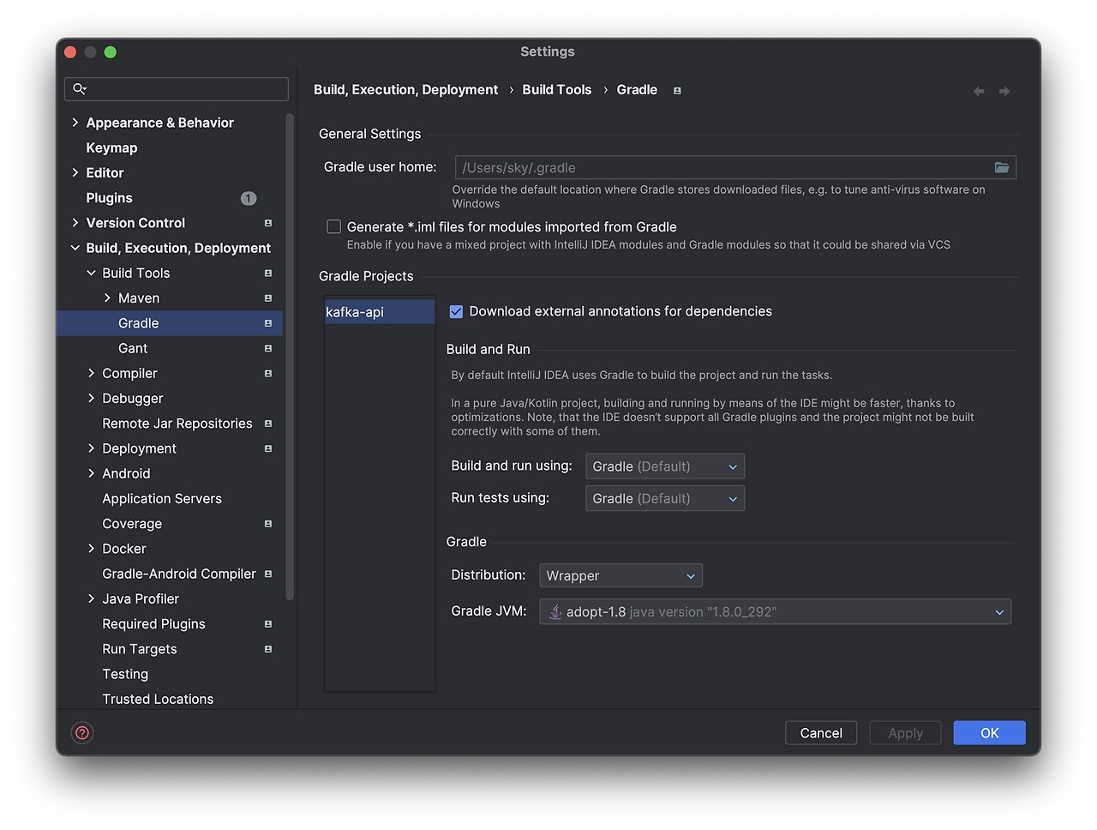Click the Java icon in Gradle JVM field
The height and width of the screenshot is (830, 1097).
click(x=555, y=611)
